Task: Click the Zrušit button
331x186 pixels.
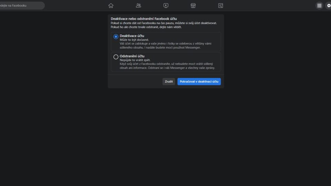Action: coord(169,82)
